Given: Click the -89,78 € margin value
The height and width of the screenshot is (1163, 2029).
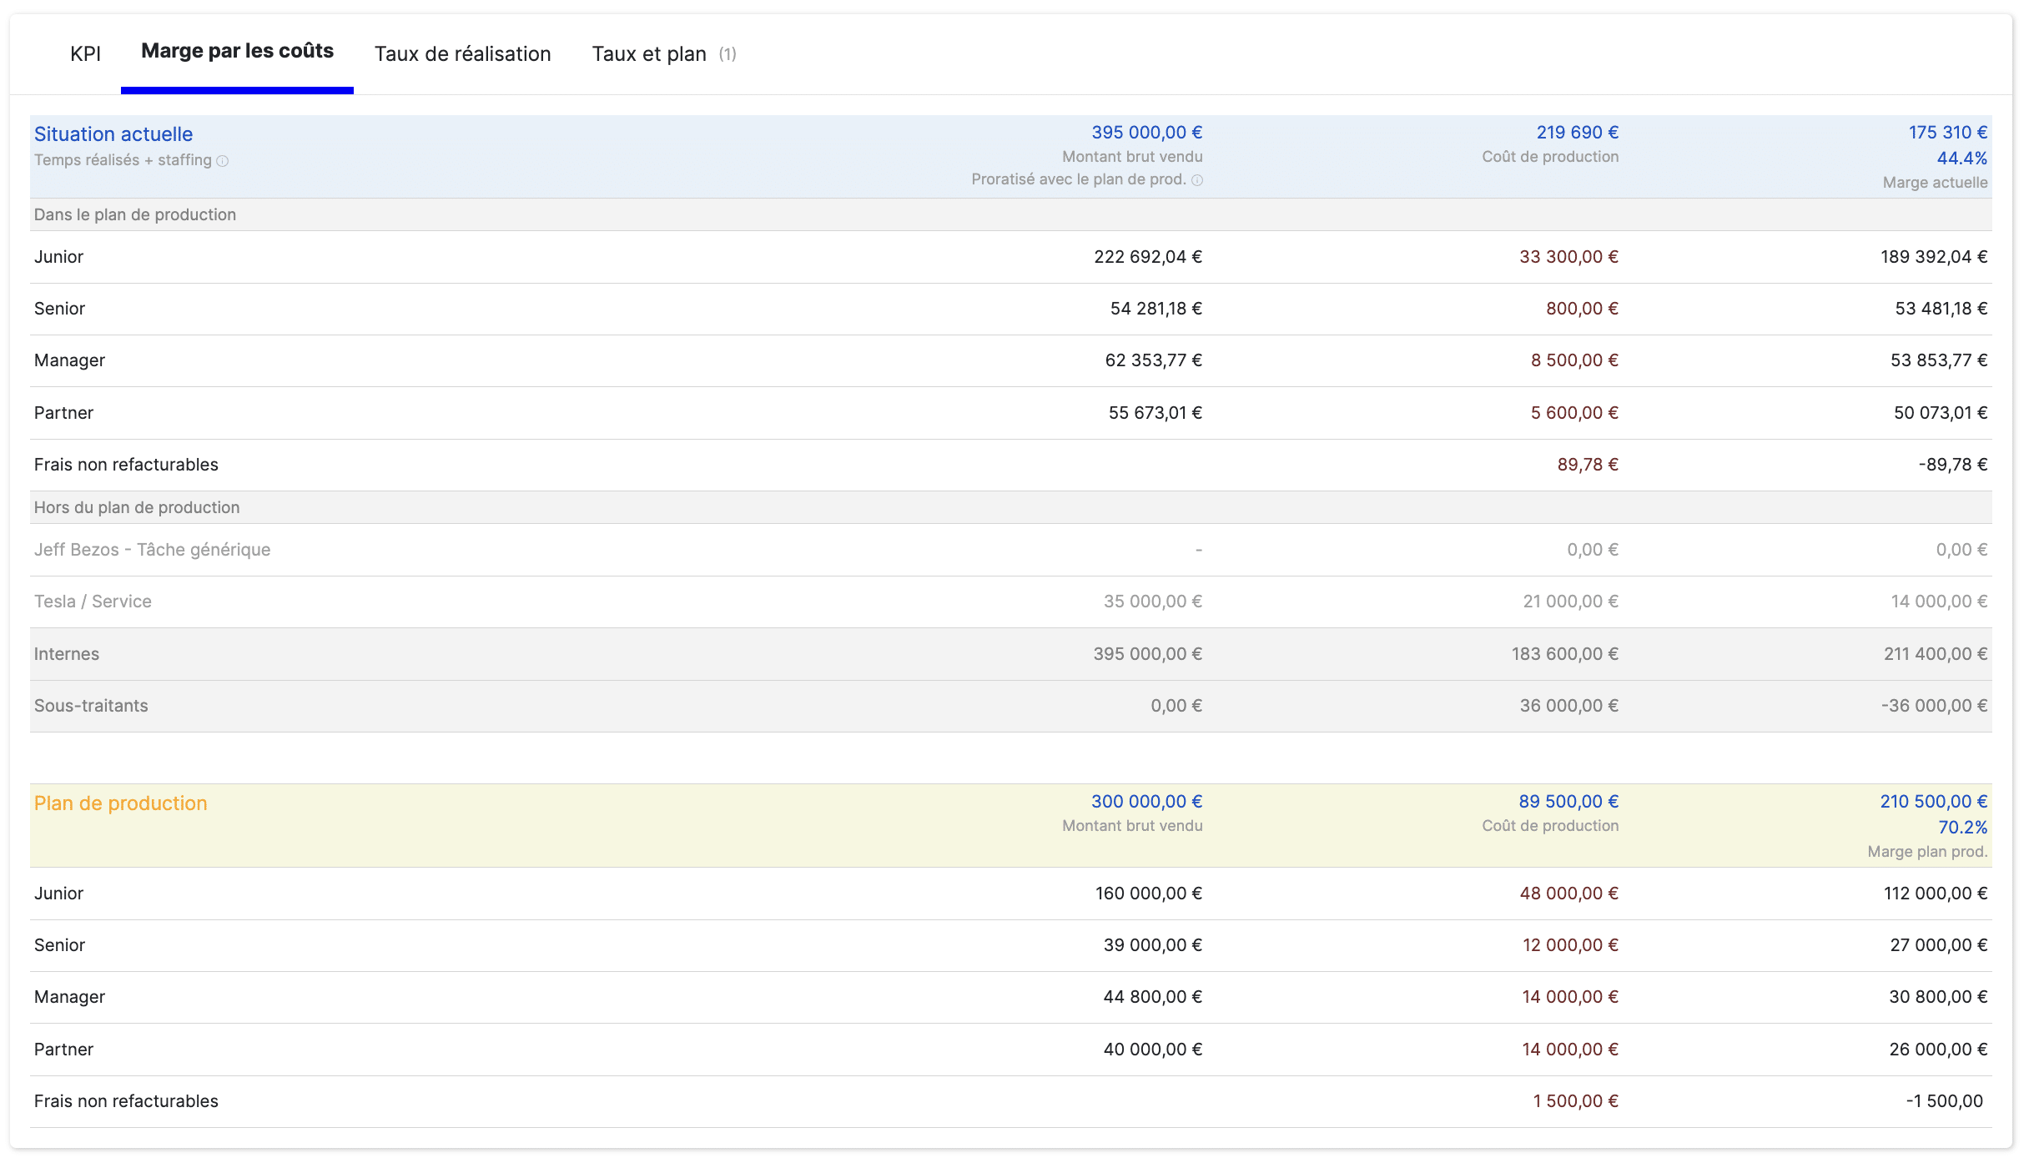Looking at the screenshot, I should 1953,465.
